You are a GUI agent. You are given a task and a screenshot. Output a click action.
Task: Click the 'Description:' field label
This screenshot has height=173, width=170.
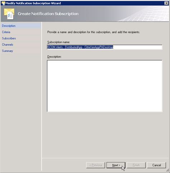[x=54, y=57]
